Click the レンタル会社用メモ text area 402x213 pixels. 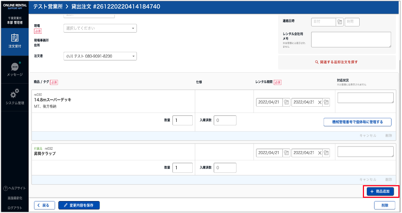(x=351, y=39)
